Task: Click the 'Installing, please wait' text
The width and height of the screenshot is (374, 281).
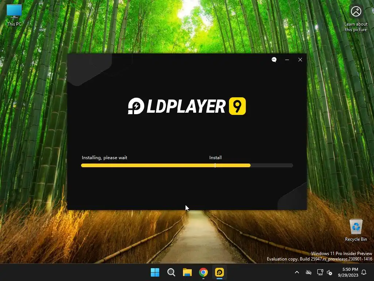Action: click(104, 157)
